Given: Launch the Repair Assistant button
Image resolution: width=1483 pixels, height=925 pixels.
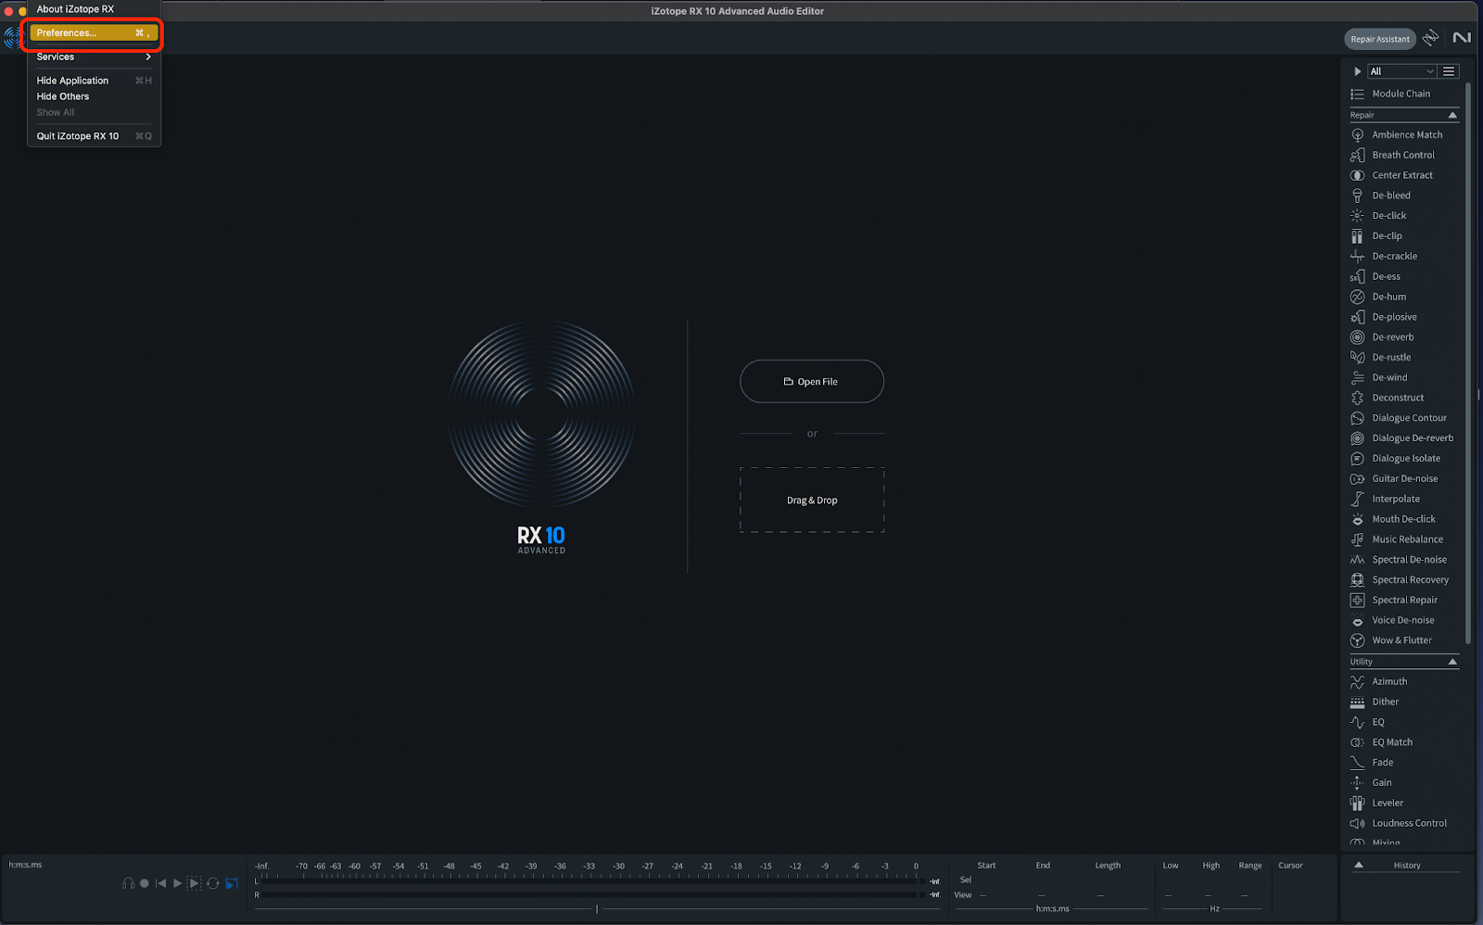Looking at the screenshot, I should pos(1380,39).
